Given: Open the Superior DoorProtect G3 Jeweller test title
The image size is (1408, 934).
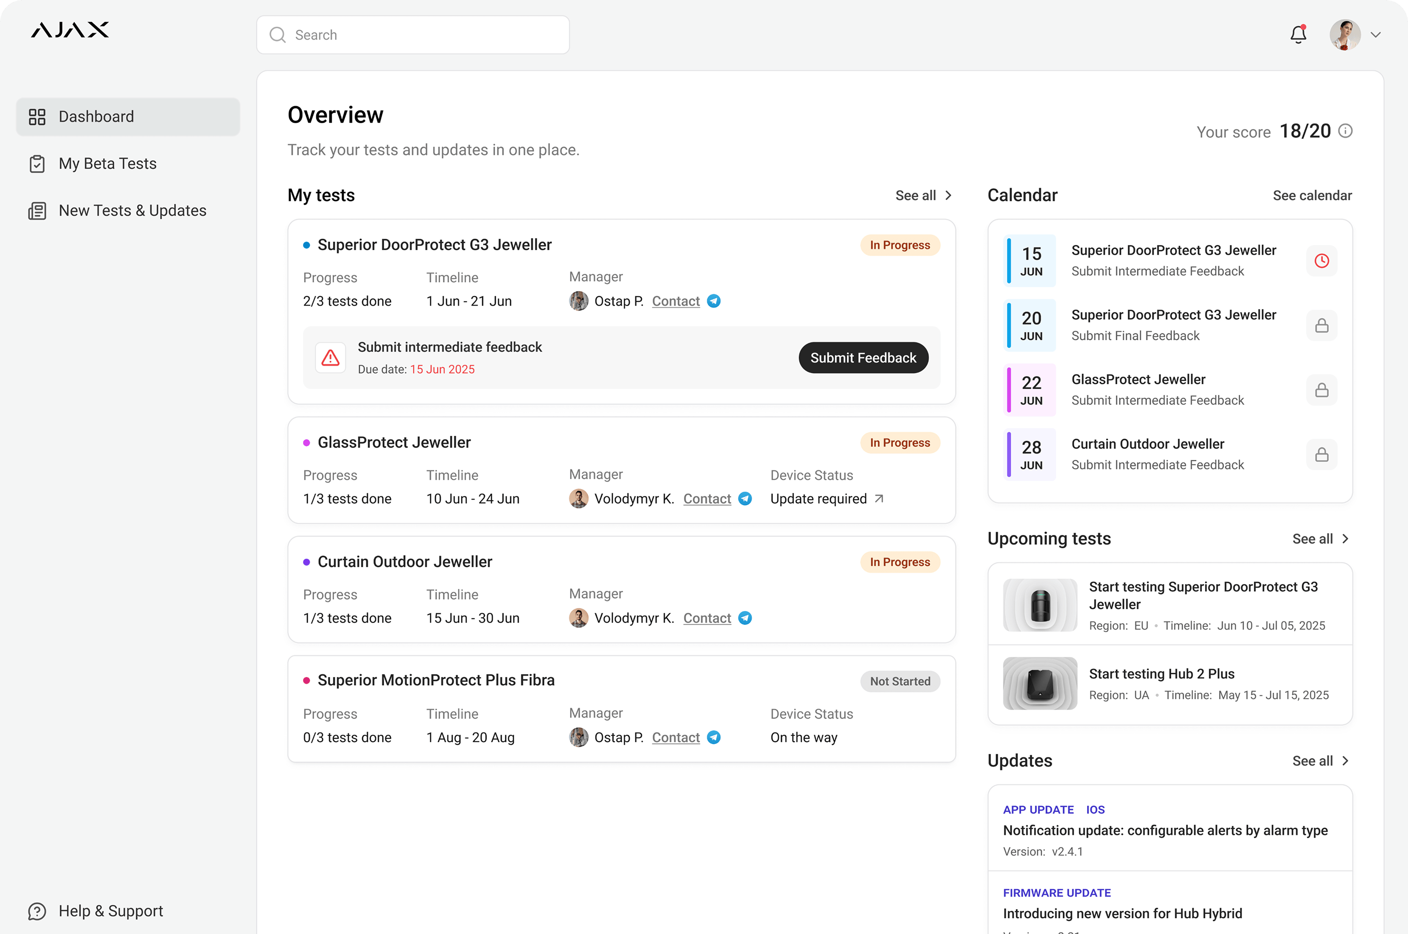Looking at the screenshot, I should [x=435, y=245].
